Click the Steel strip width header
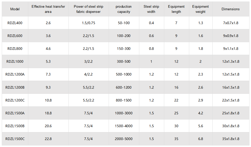 [x=151, y=9]
